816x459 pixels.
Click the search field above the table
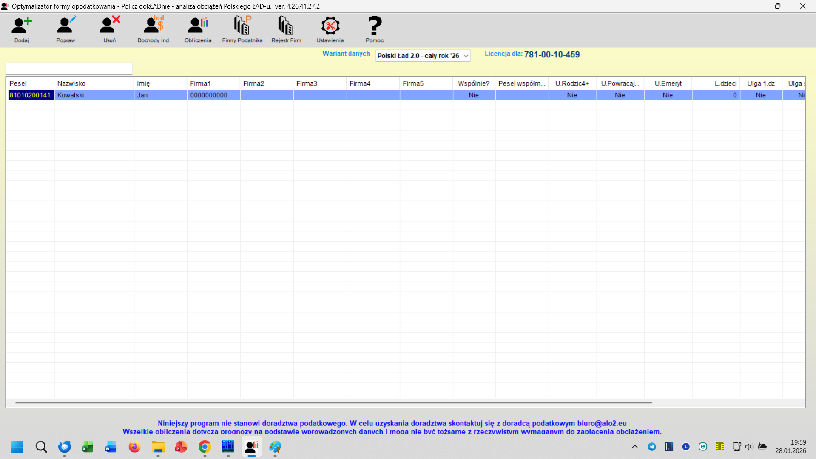tap(69, 68)
